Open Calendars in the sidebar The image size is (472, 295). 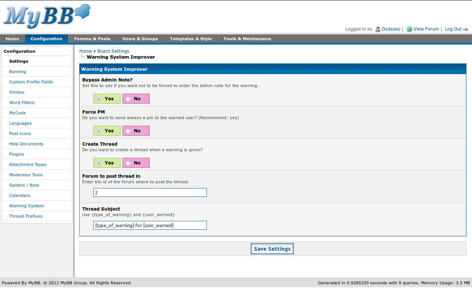click(20, 195)
